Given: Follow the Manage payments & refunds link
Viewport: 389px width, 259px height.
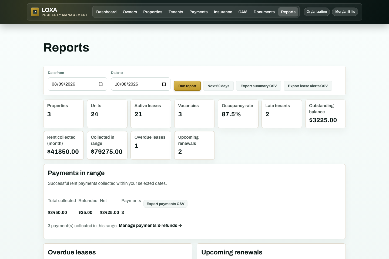Looking at the screenshot, I should pyautogui.click(x=150, y=225).
